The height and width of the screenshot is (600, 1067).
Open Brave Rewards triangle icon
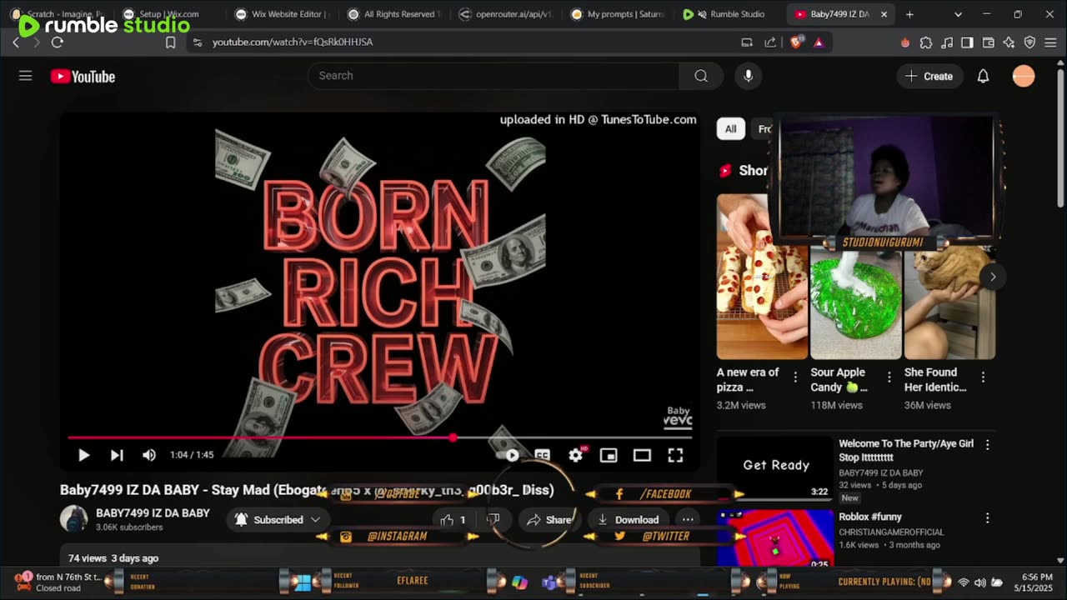coord(819,42)
